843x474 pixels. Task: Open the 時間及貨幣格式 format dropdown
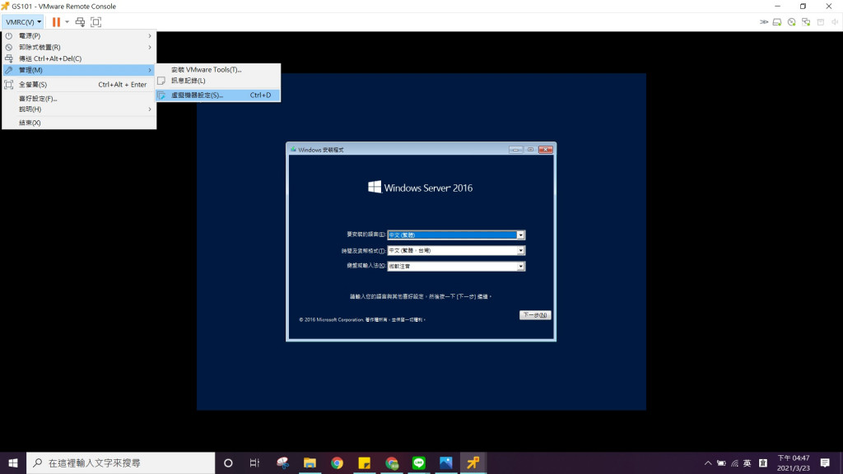[456, 250]
